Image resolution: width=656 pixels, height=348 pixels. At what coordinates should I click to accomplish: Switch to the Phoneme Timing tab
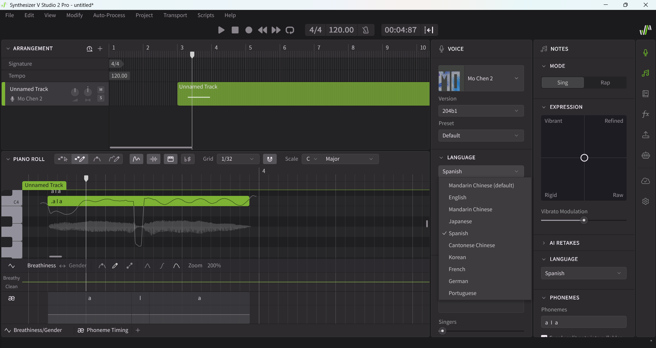[x=103, y=330]
